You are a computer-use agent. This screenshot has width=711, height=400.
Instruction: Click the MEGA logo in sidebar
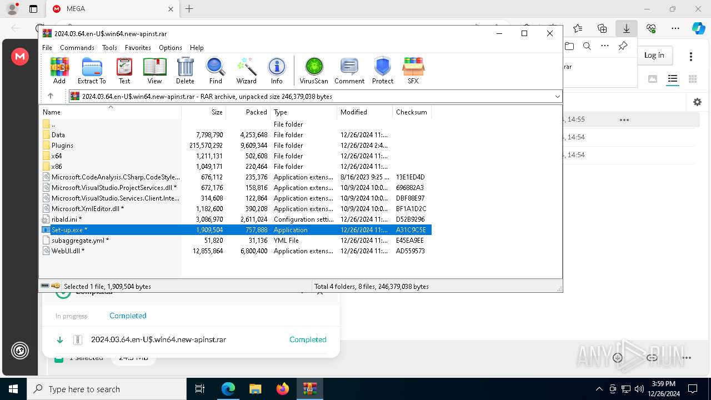coord(20,56)
